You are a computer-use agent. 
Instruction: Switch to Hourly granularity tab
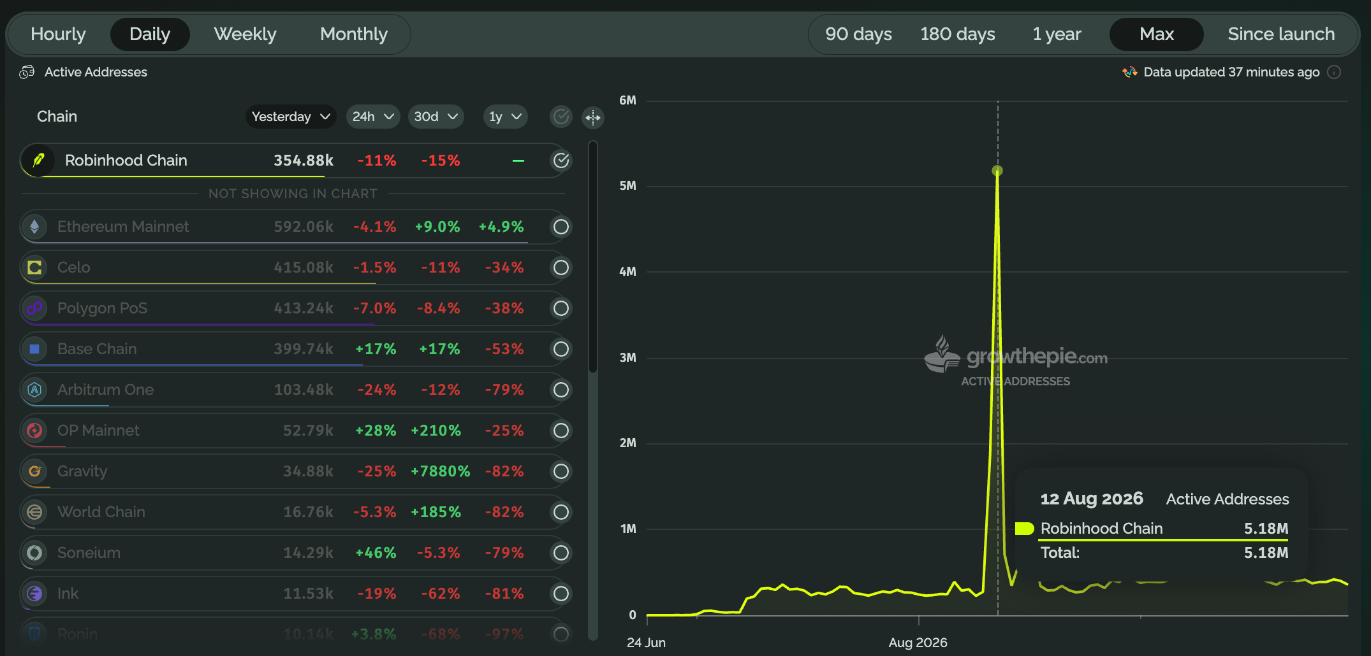(x=58, y=34)
